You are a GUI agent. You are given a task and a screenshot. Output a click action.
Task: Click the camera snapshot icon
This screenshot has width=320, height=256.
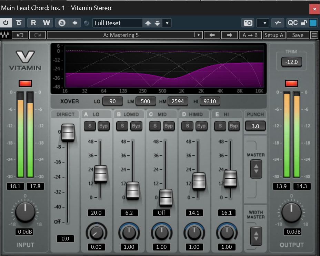(x=248, y=23)
